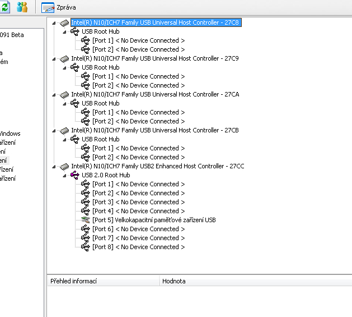Viewport: 352px width, 317px height.
Task: Click USB icon of Port 2 under 27C8
Action: pyautogui.click(x=86, y=49)
